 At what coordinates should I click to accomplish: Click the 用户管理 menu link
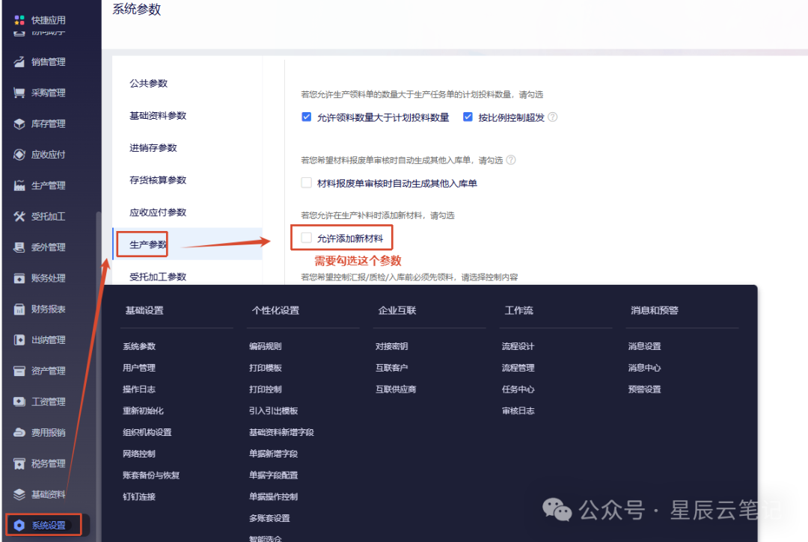pos(139,368)
